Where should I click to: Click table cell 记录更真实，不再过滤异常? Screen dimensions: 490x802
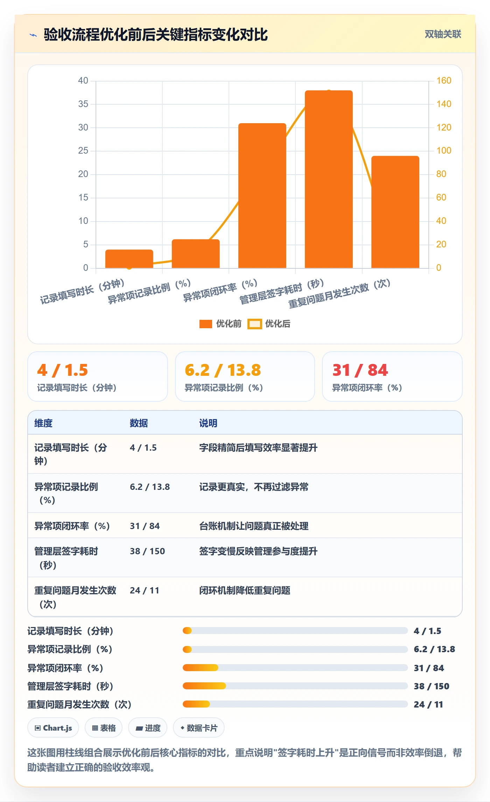point(254,487)
